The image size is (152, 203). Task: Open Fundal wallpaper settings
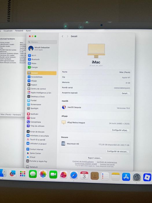click(32, 100)
